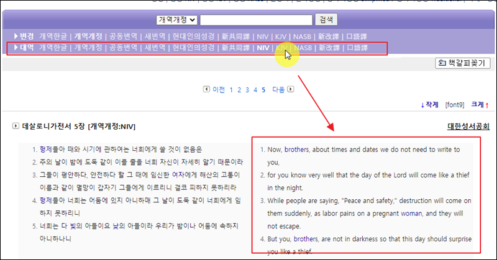Click the 검색 search button

pos(326,20)
